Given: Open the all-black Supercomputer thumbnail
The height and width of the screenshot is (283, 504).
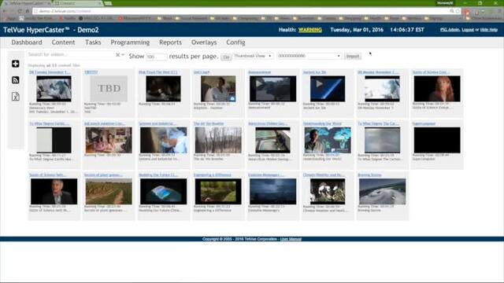Looking at the screenshot, I should (437, 140).
